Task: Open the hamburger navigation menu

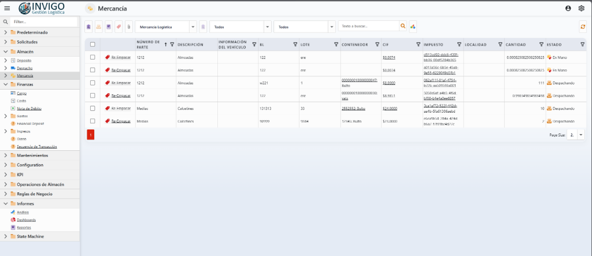Action: point(7,8)
